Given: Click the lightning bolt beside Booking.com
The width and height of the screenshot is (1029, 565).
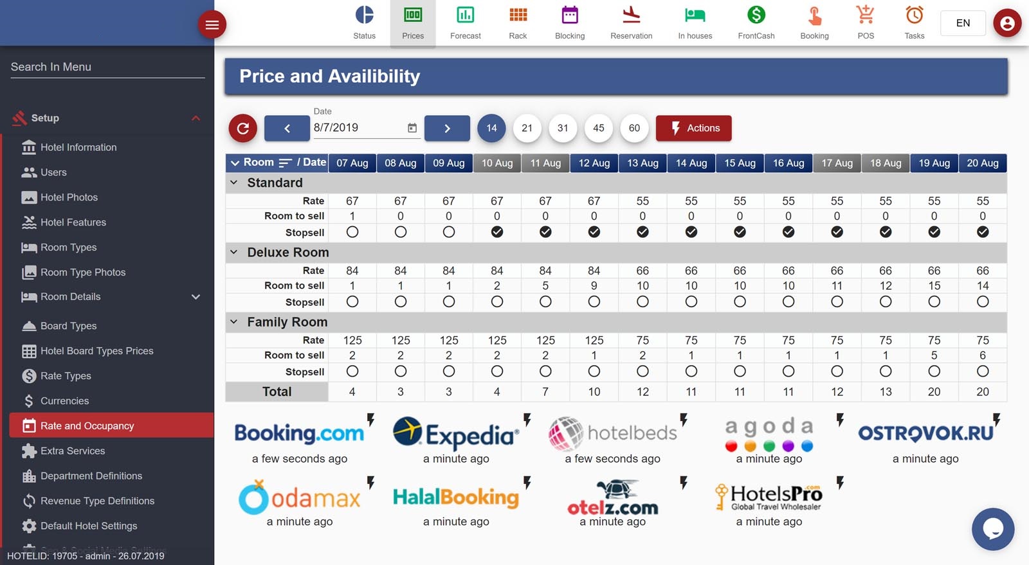Looking at the screenshot, I should [x=370, y=420].
